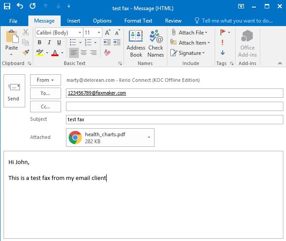Open the numbering style dropdown
This screenshot has height=241, width=286.
pyautogui.click(x=95, y=42)
